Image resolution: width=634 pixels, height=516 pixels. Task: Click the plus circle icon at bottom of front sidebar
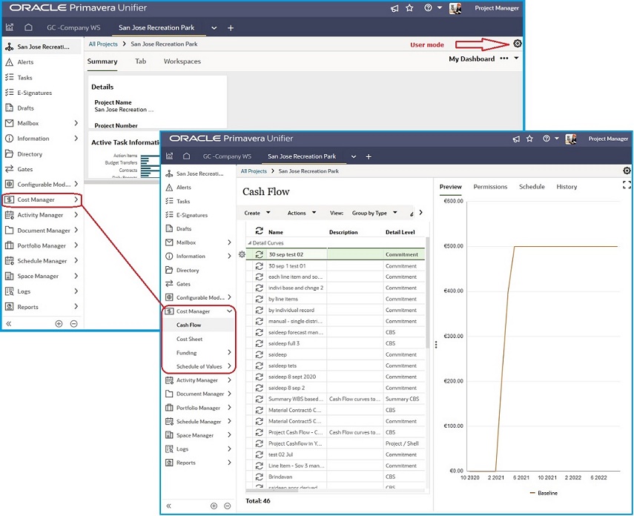[214, 506]
